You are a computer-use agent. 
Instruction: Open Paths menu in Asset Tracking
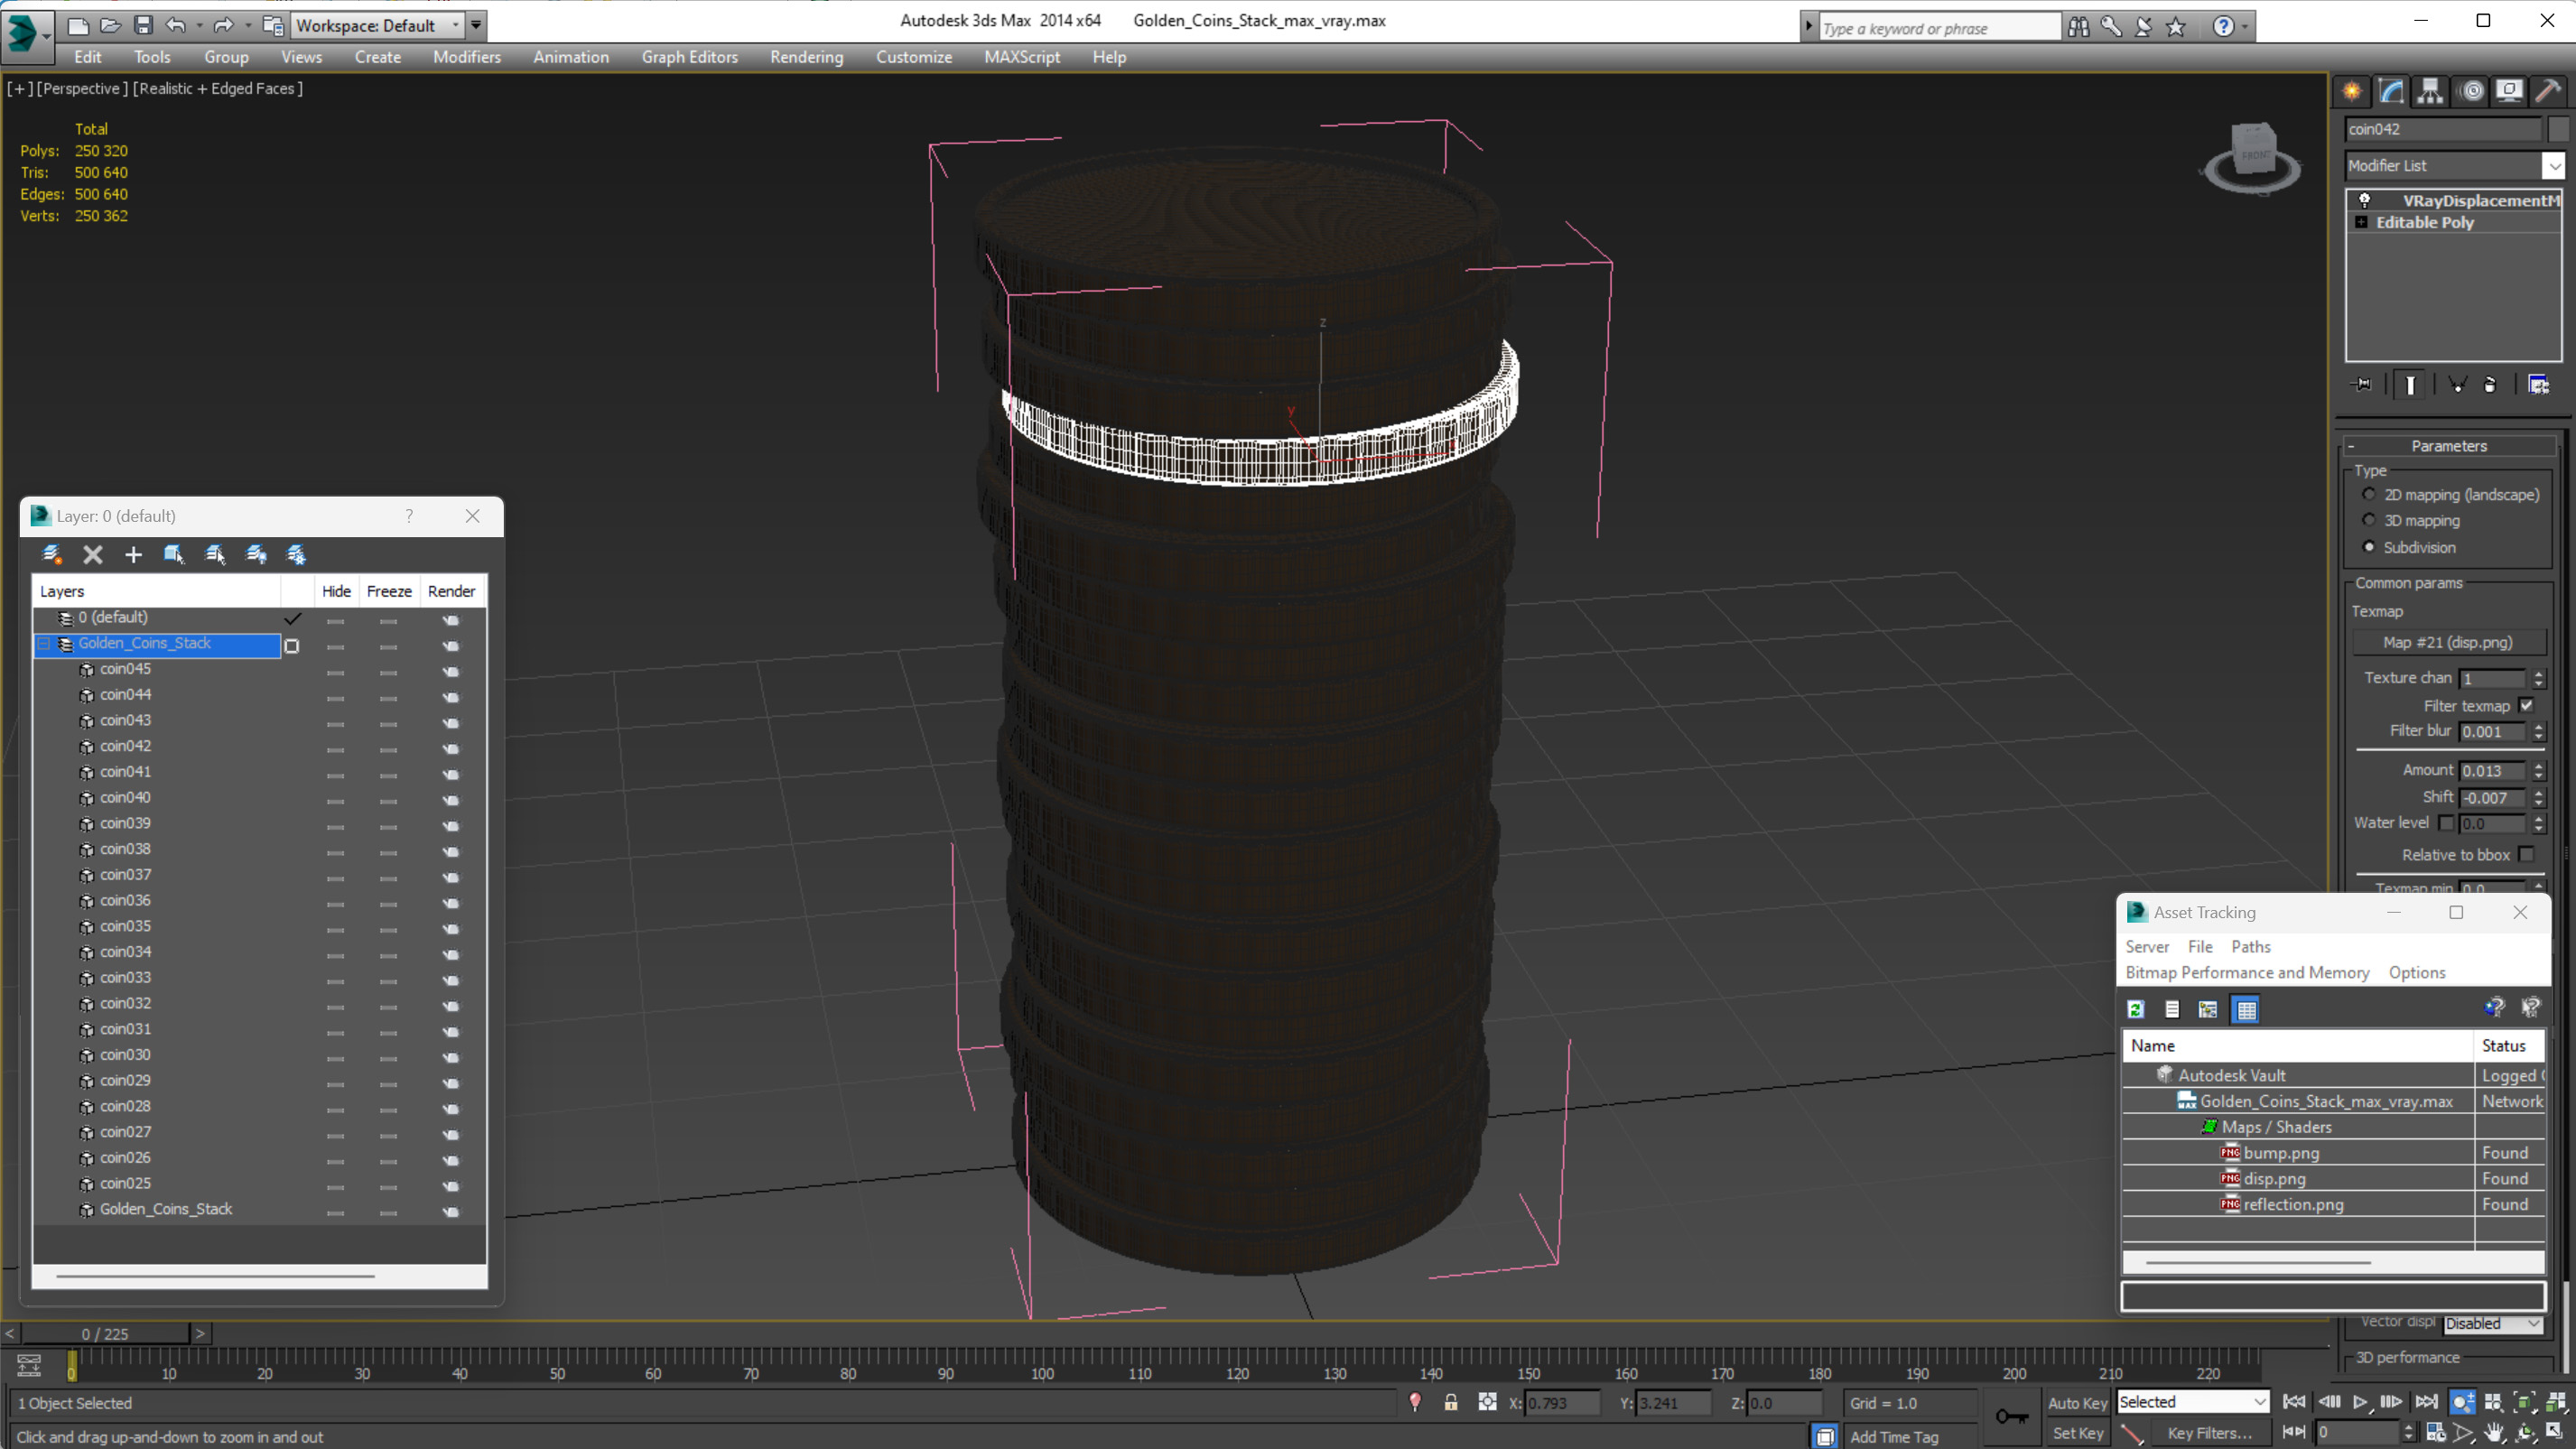2250,946
